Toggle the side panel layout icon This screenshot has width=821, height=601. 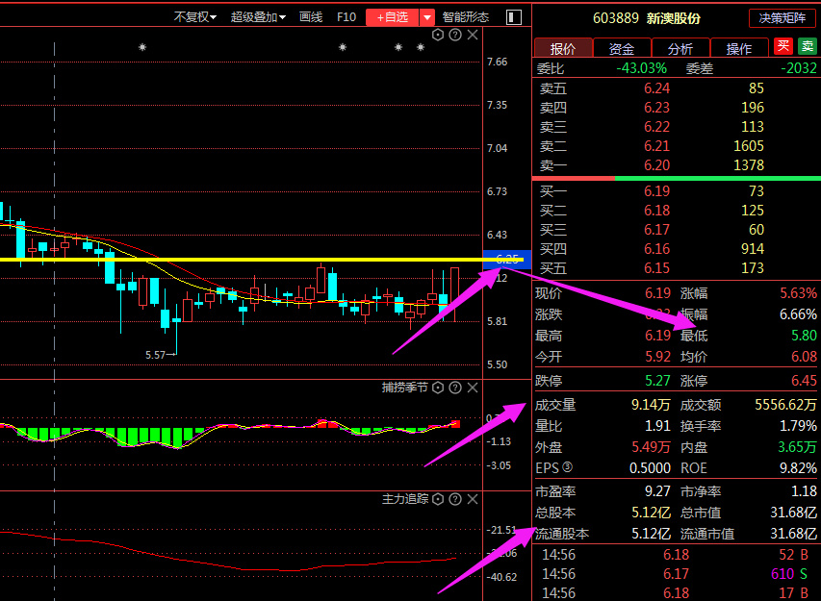513,16
